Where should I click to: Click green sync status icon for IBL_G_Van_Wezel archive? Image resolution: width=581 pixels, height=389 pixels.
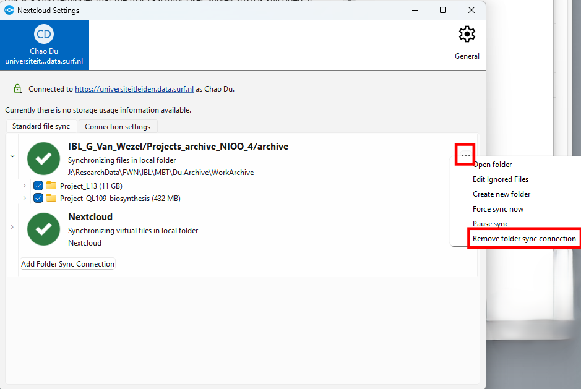(44, 158)
